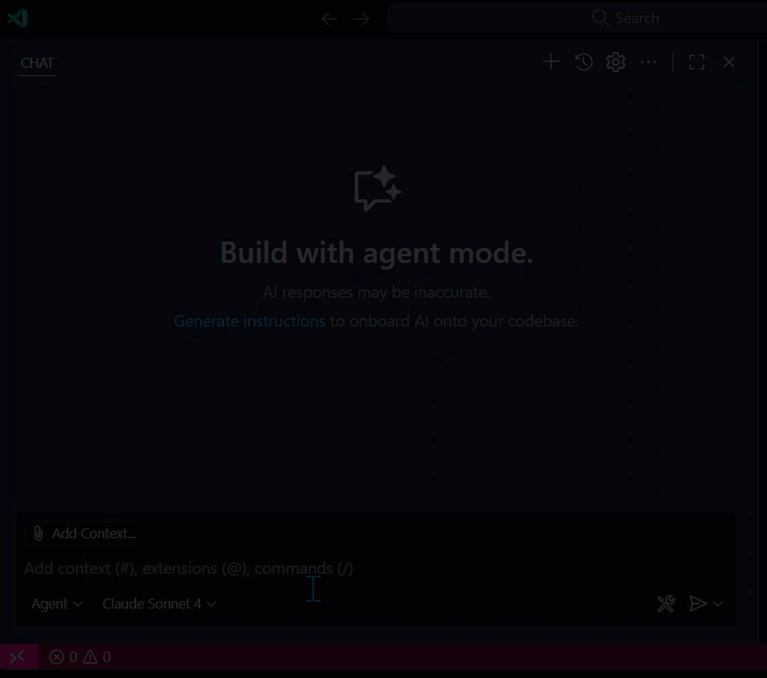767x678 pixels.
Task: Click the search icon in the title bar
Action: (600, 17)
